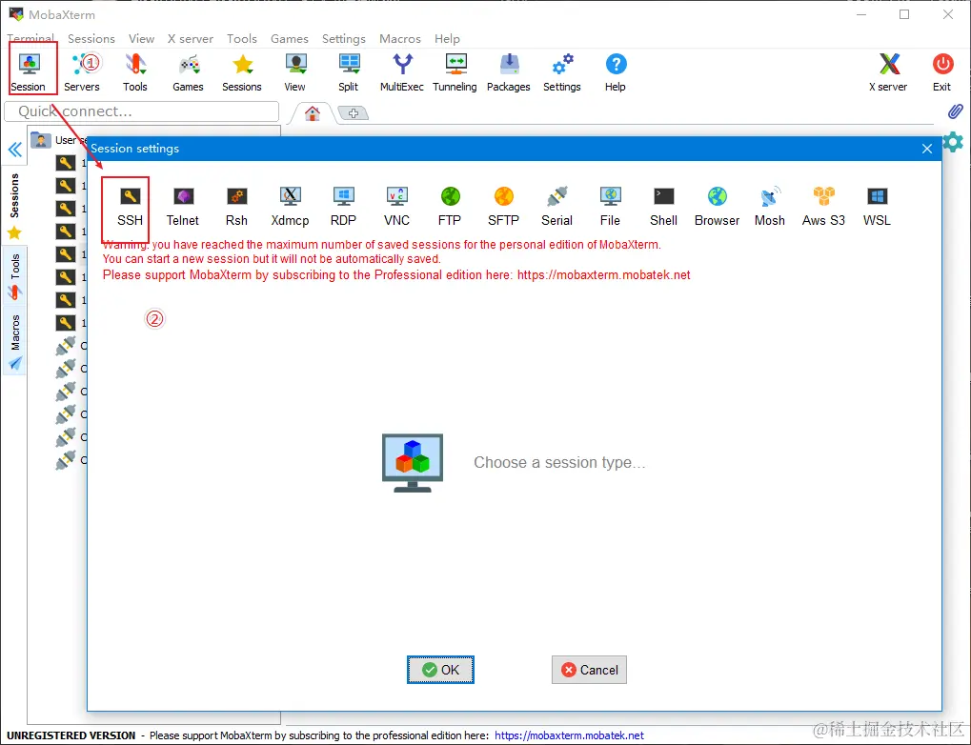The width and height of the screenshot is (971, 745).
Task: Select the Tools vertical sidebar tab
Action: pyautogui.click(x=15, y=276)
